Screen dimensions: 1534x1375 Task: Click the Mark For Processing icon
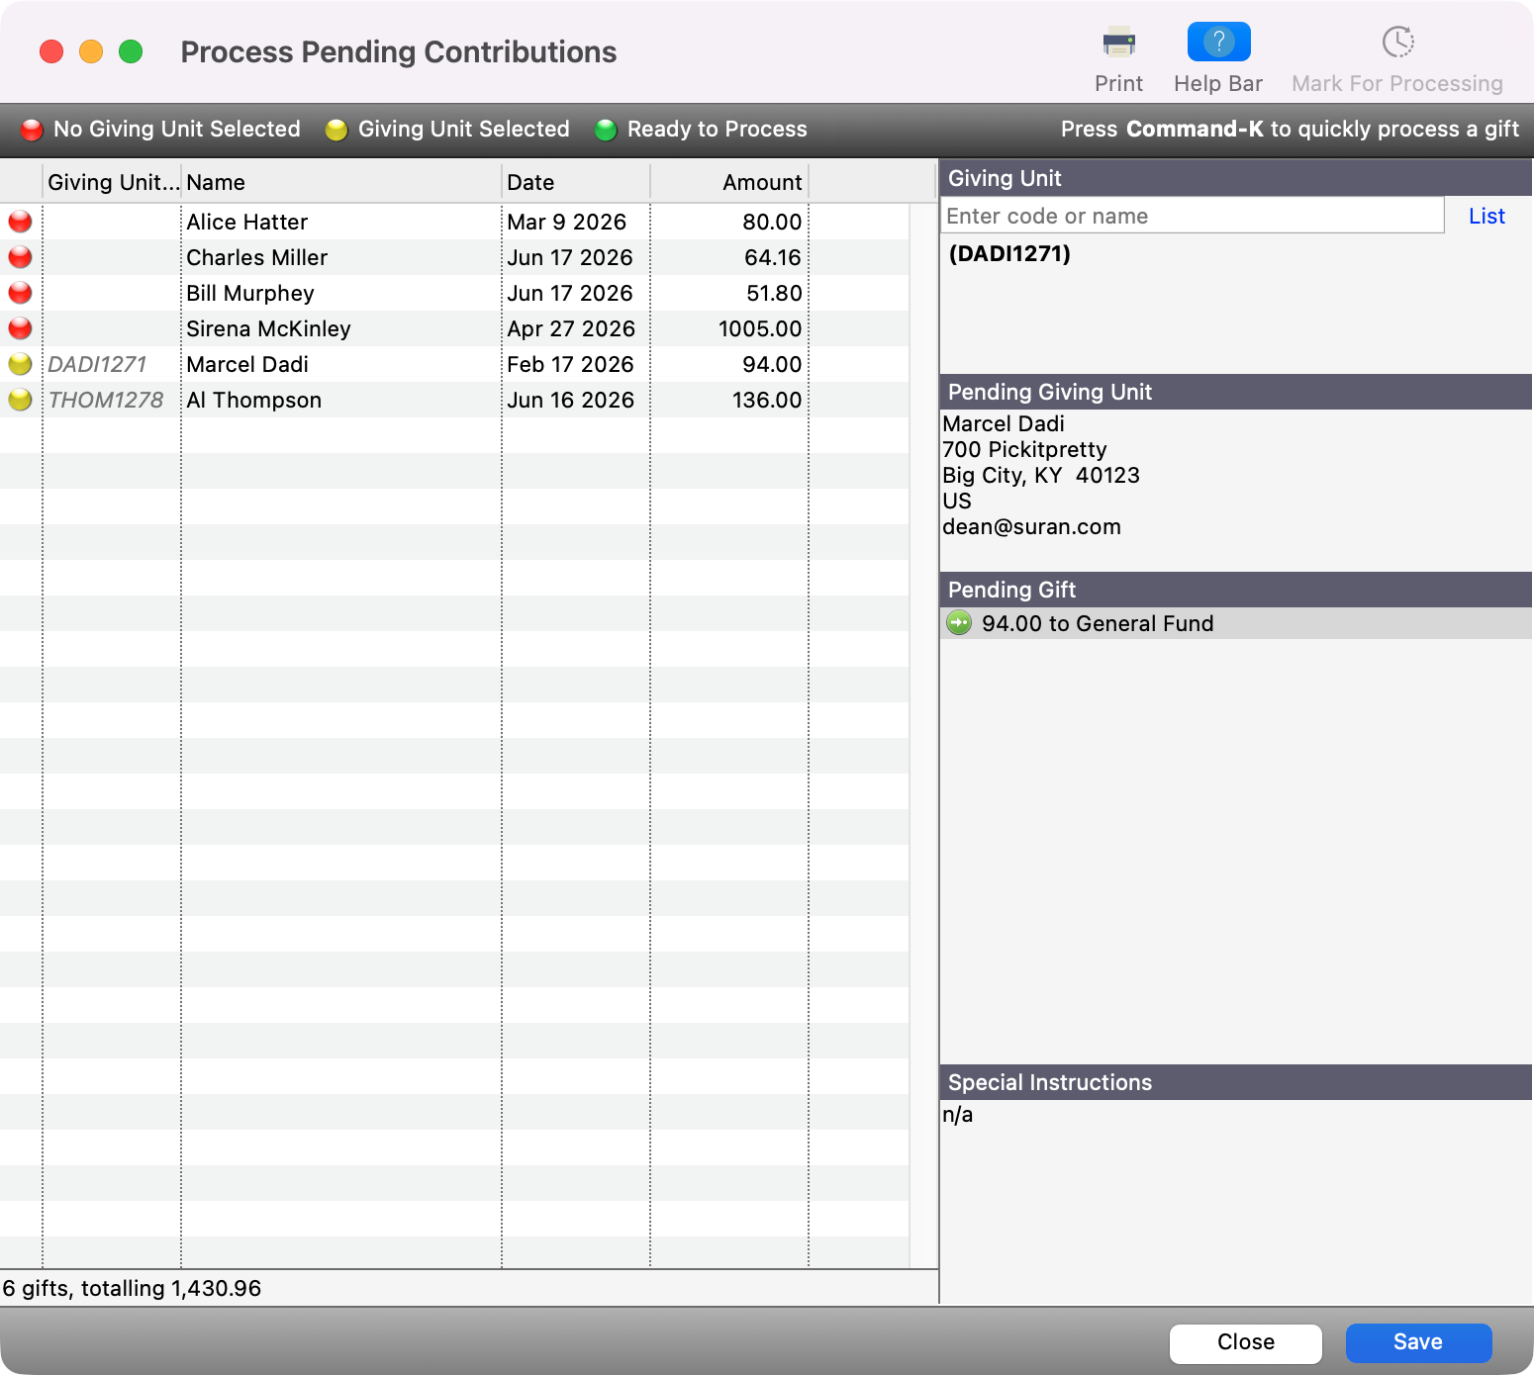click(1397, 42)
